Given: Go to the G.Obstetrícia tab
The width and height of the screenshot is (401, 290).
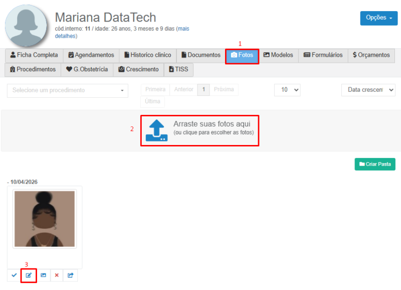Looking at the screenshot, I should tap(87, 70).
